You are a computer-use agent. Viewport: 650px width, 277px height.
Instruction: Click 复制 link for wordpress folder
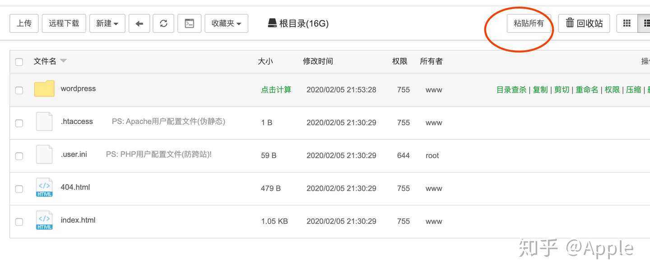click(x=540, y=90)
